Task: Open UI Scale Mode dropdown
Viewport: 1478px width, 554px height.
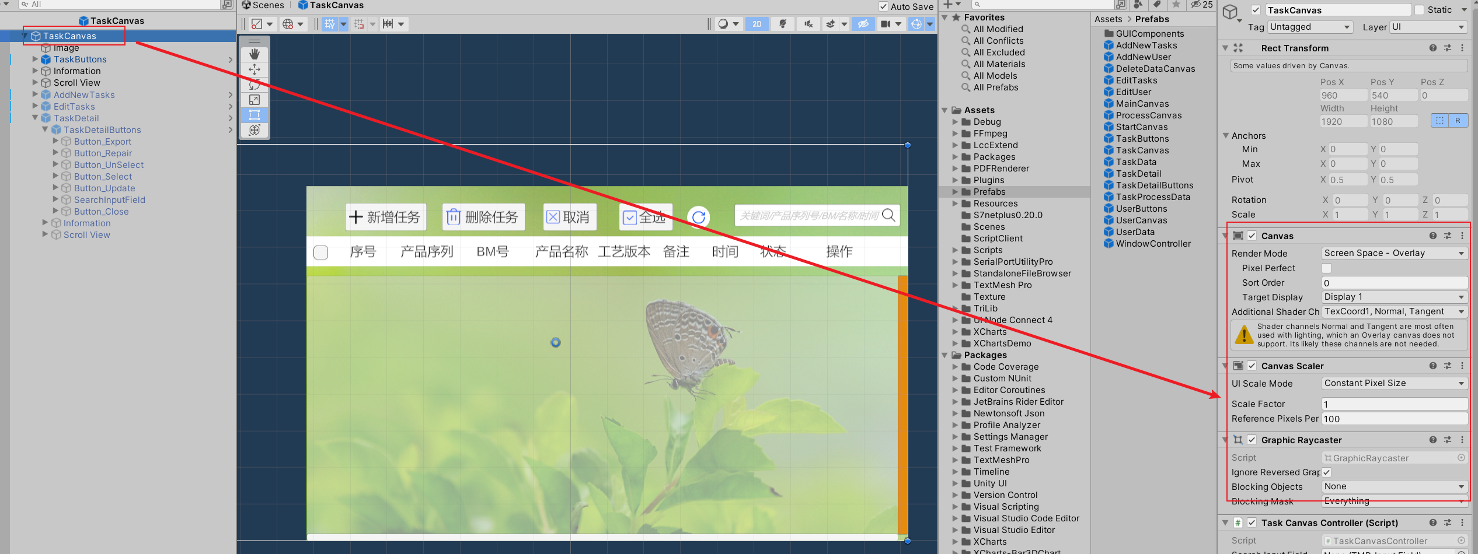Action: [1395, 383]
